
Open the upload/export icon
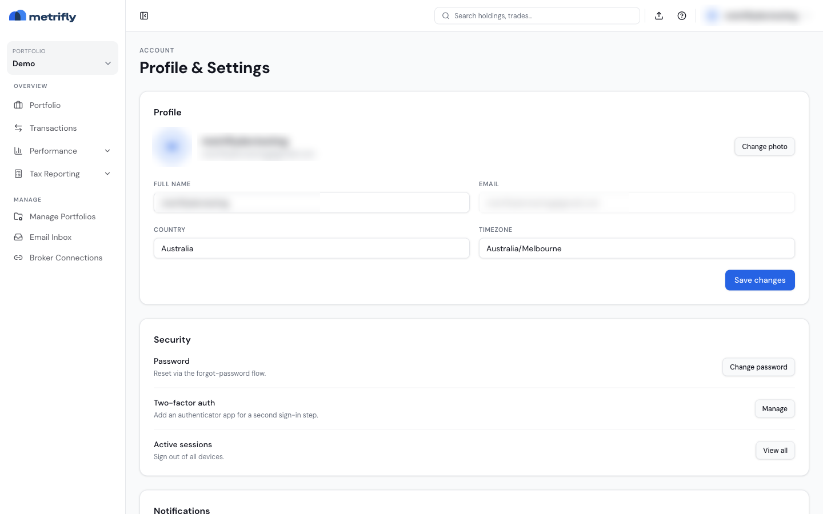pos(659,16)
